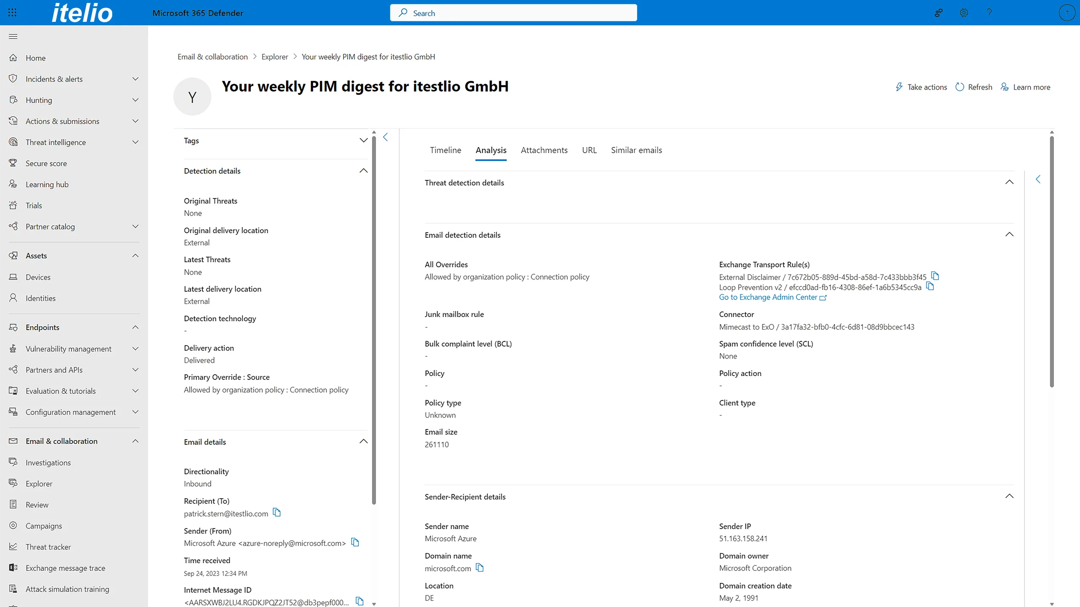1080x607 pixels.
Task: Expand Vulnerability management menu
Action: pos(135,349)
